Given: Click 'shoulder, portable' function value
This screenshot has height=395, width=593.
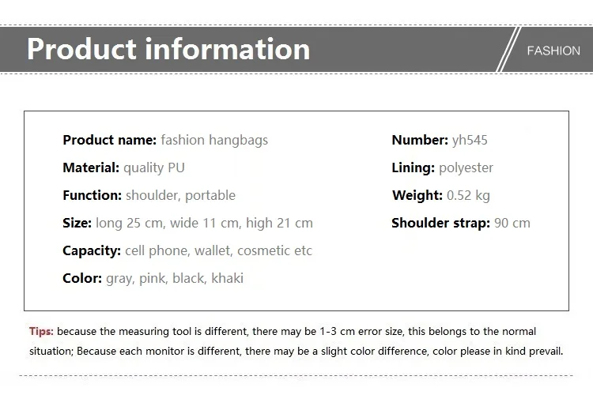Looking at the screenshot, I should tap(181, 196).
